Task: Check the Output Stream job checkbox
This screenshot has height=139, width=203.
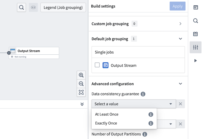Action: [97, 65]
